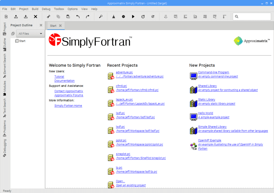Open the adventure.prj recent project
This screenshot has width=274, height=193.
pos(124,72)
